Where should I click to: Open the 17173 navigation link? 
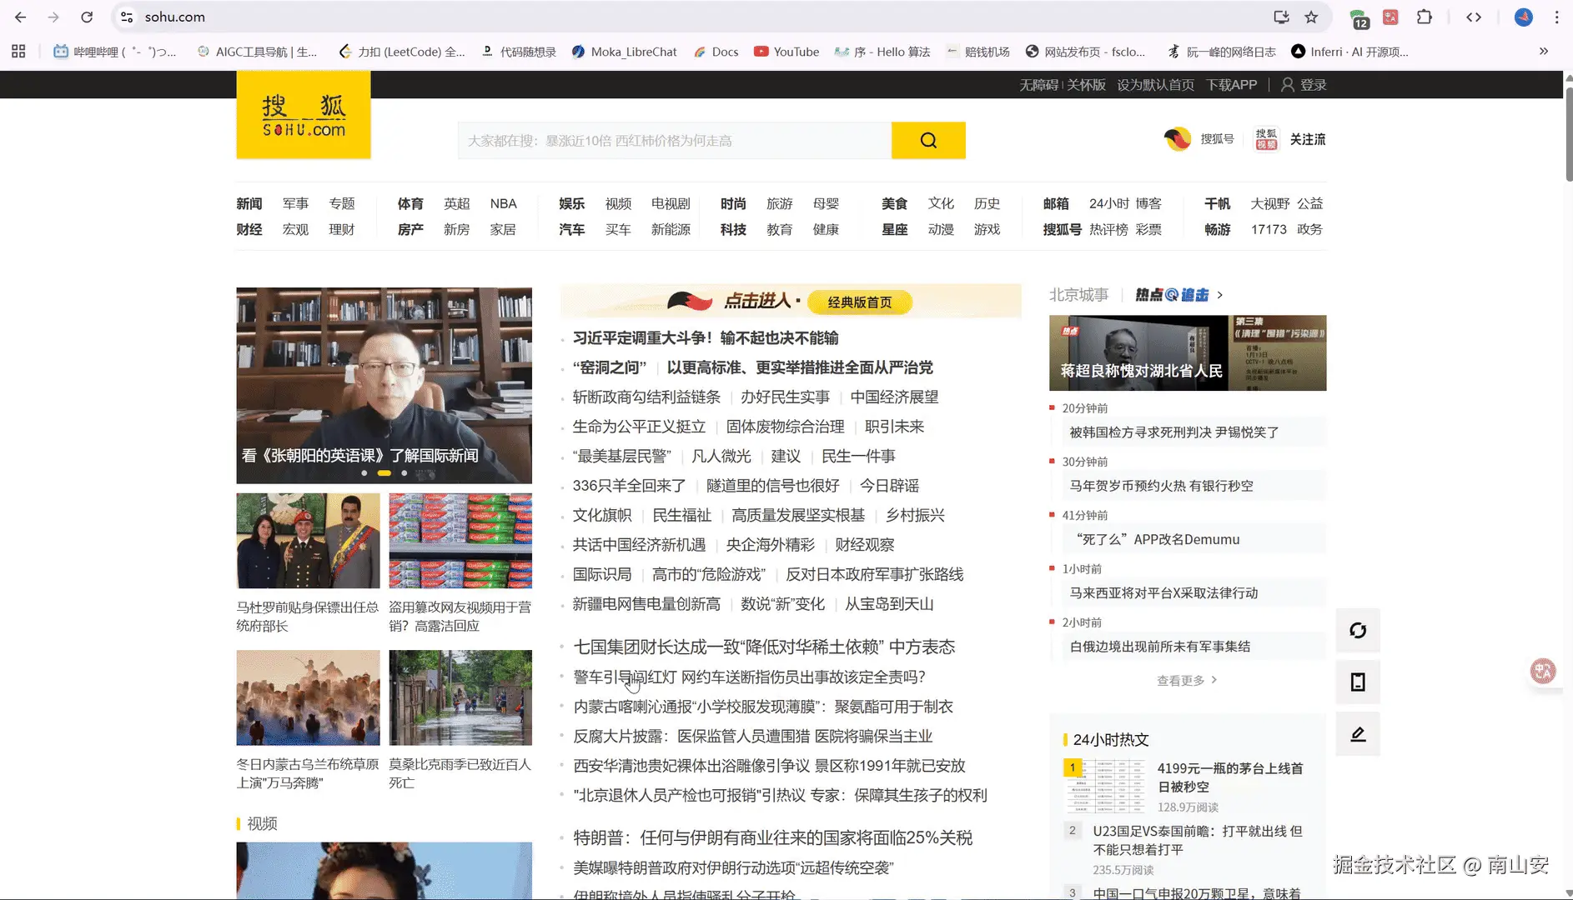(1269, 230)
